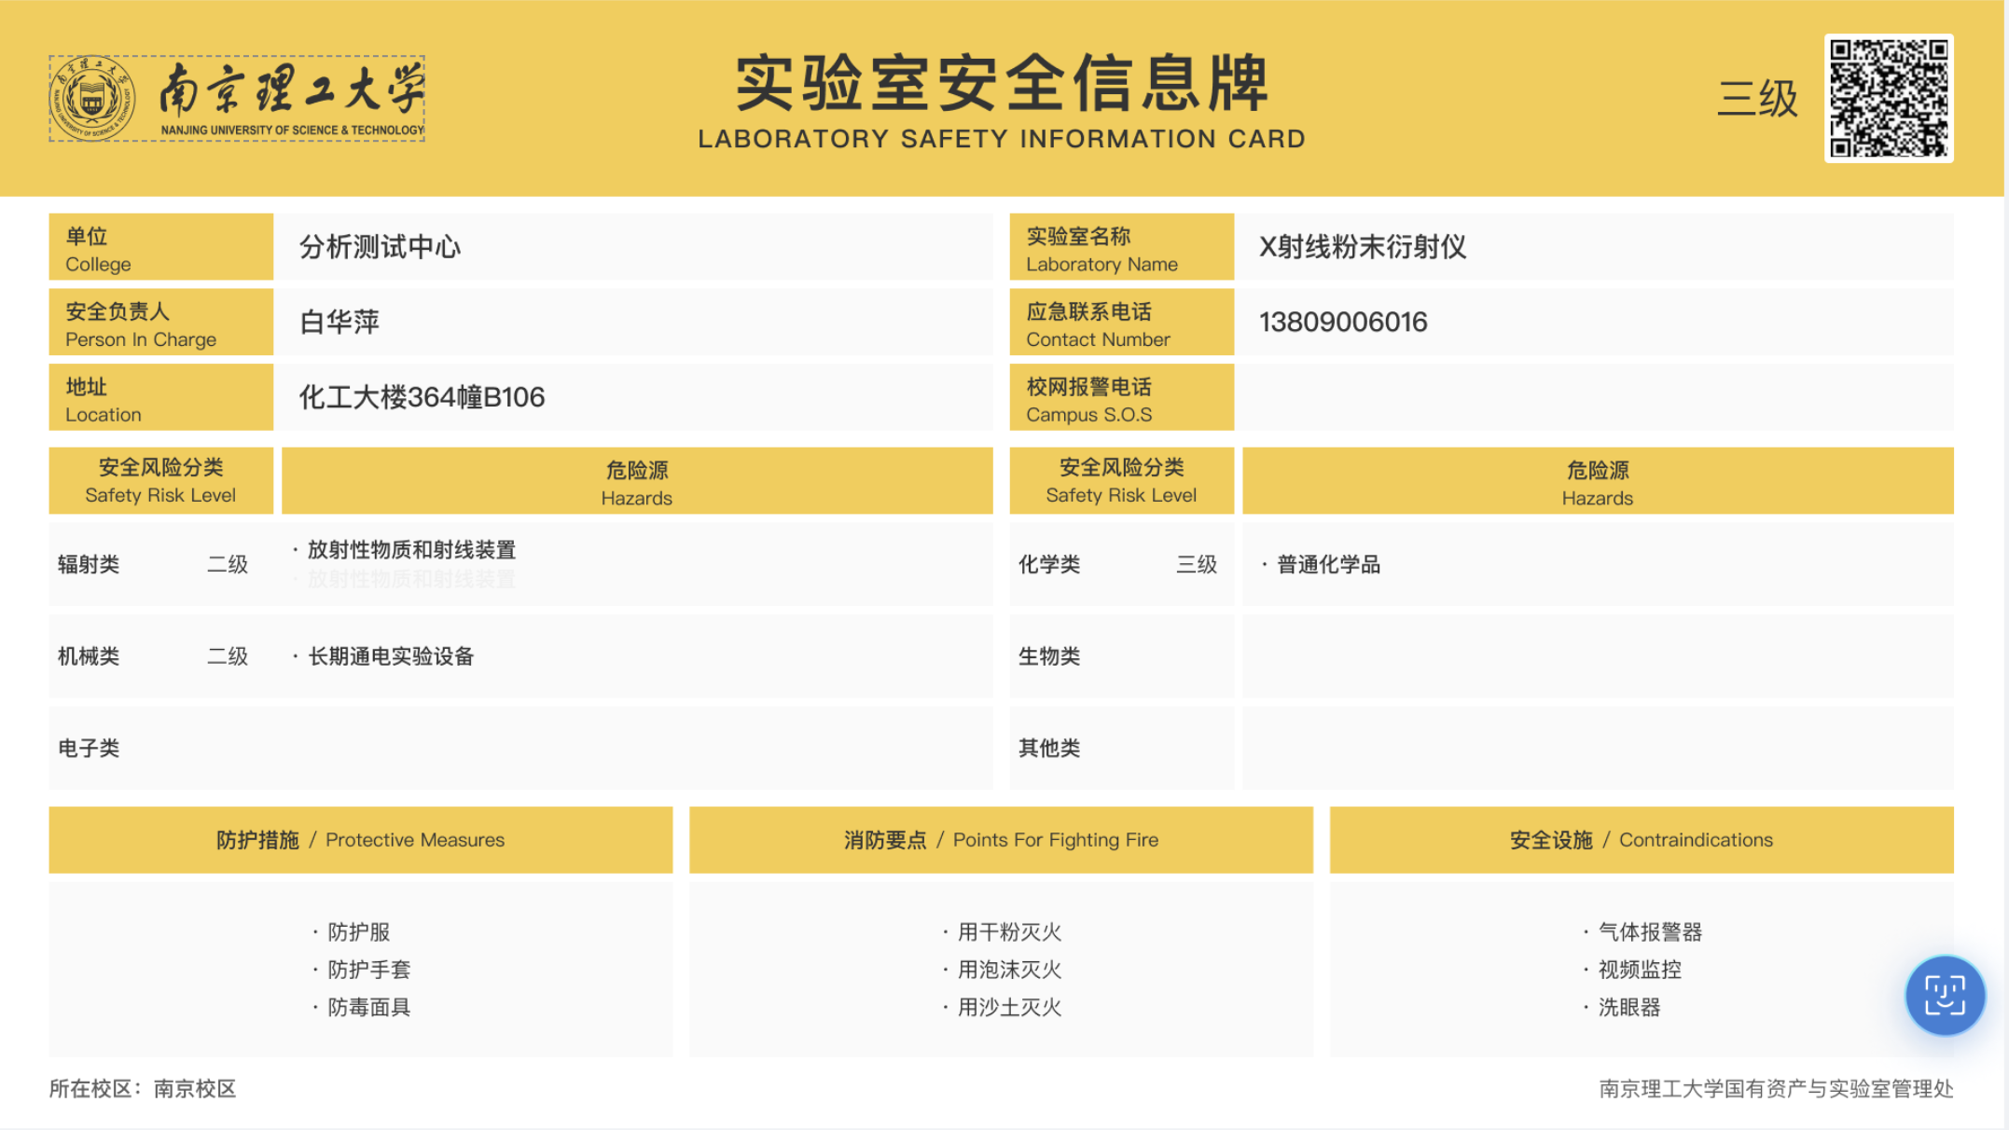Click the 三级 level label
Image resolution: width=2009 pixels, height=1130 pixels.
[x=1757, y=98]
